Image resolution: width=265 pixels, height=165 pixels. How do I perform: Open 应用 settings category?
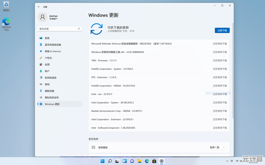60,64
